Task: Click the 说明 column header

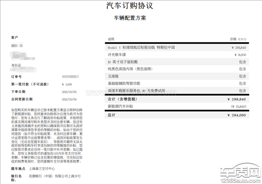Action: coord(111,39)
